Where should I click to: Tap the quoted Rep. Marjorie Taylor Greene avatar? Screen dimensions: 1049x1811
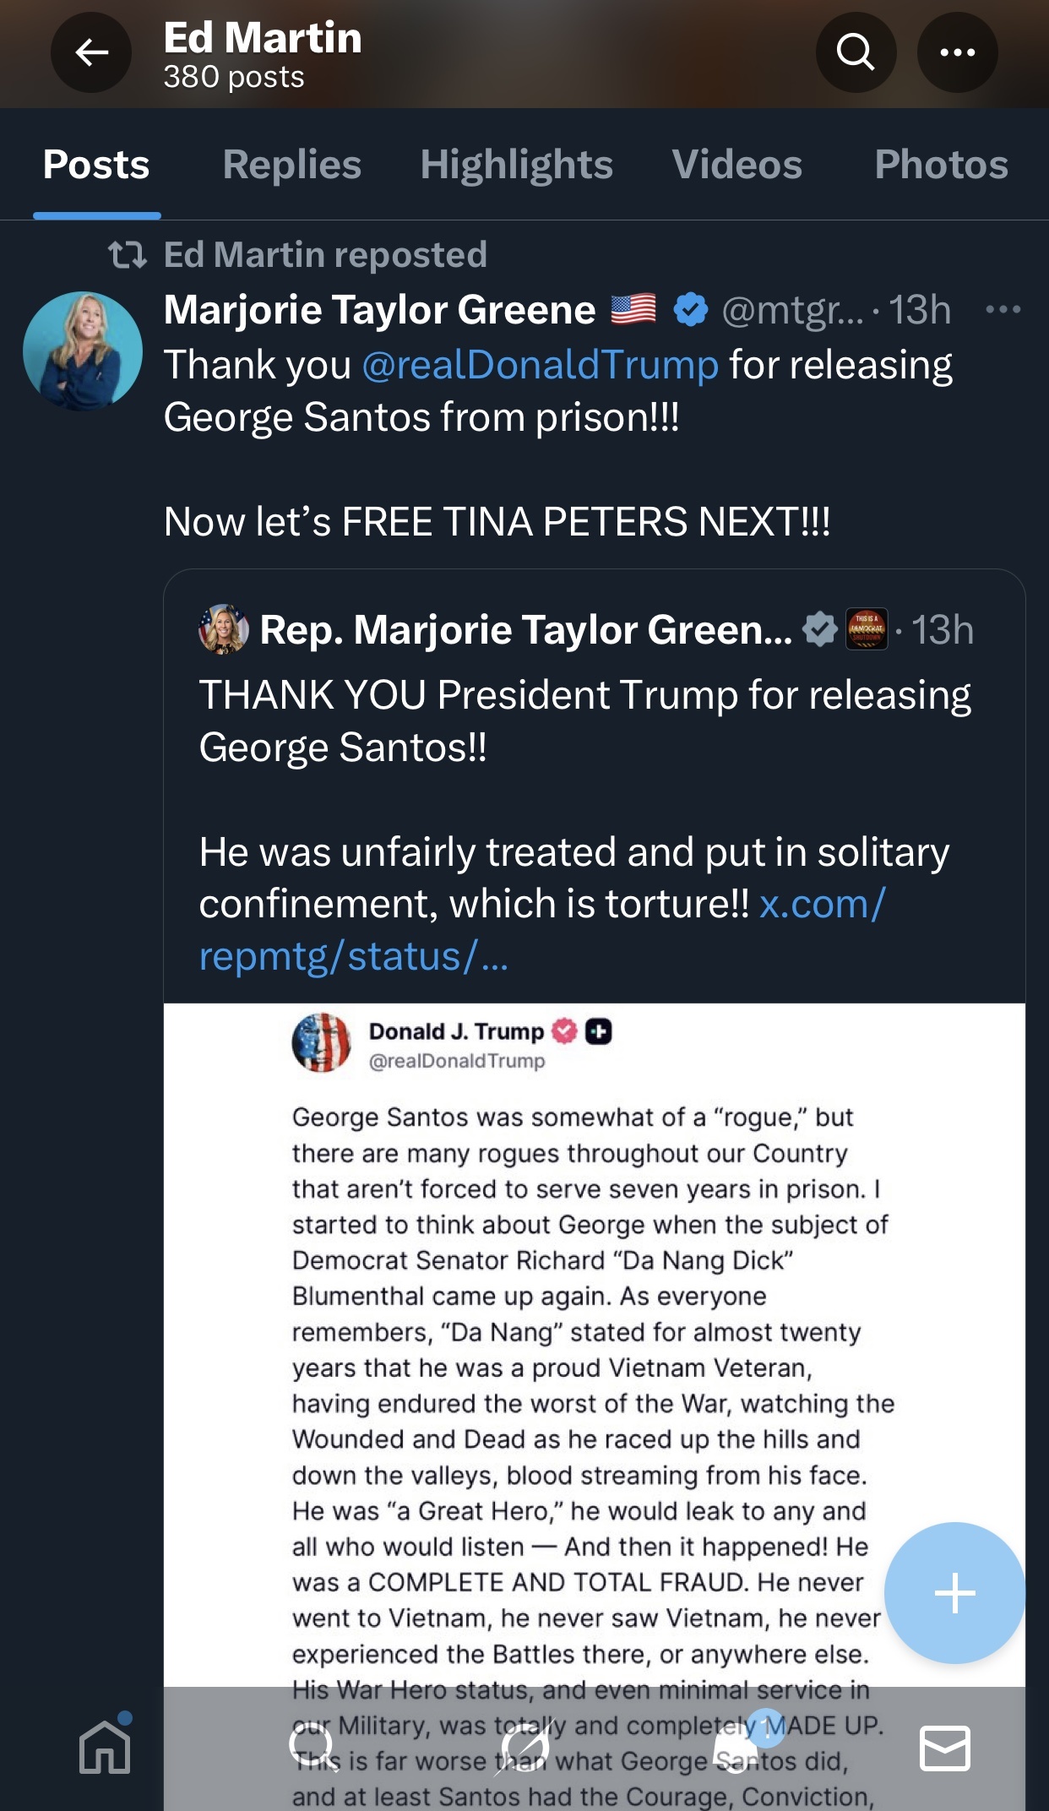223,629
